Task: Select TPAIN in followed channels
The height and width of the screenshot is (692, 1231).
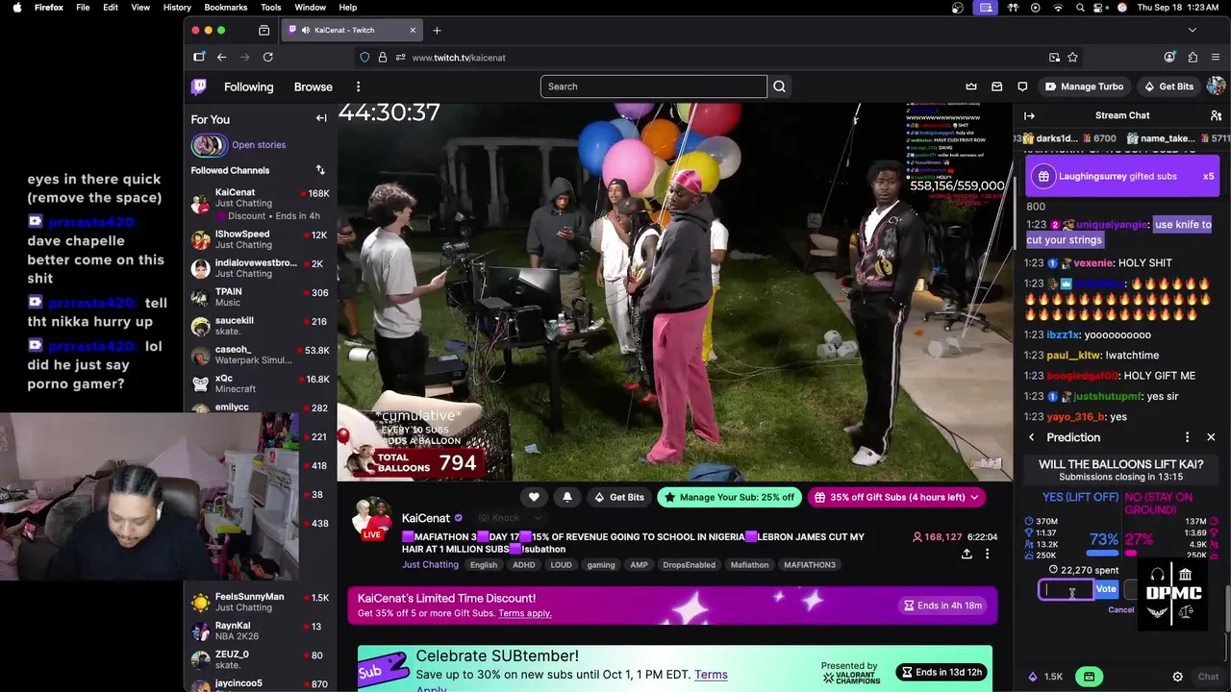Action: point(261,297)
